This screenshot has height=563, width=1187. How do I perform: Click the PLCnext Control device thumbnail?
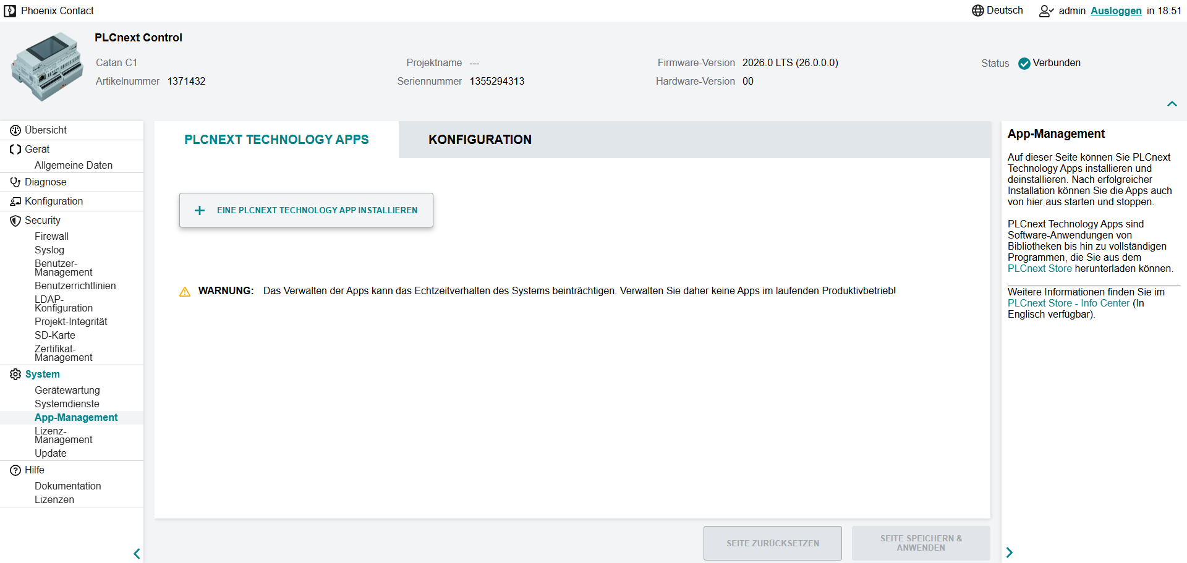coord(46,67)
